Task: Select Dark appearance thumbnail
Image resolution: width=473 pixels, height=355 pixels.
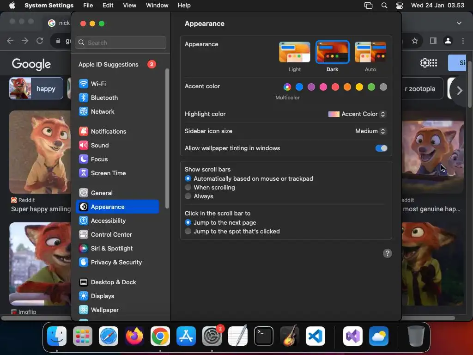Action: [332, 52]
